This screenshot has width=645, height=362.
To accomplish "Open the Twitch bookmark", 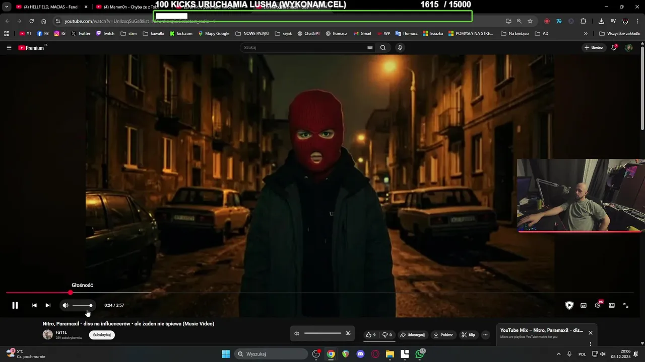I will point(105,34).
